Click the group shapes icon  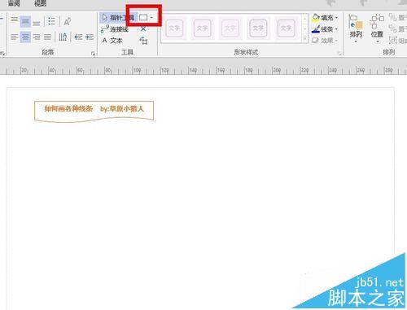(392, 41)
